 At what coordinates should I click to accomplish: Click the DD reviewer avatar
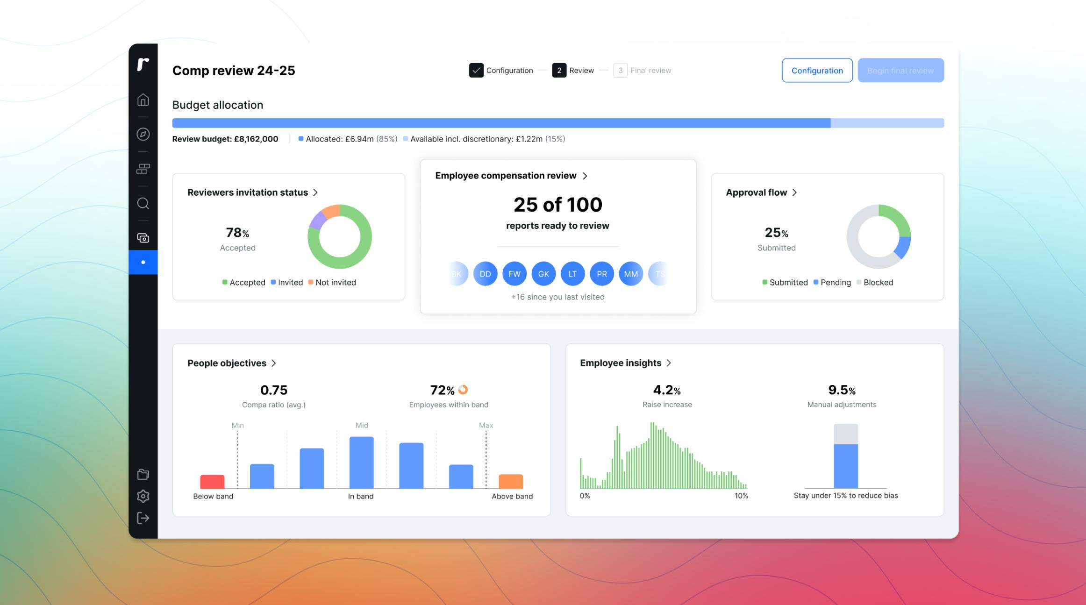[485, 274]
